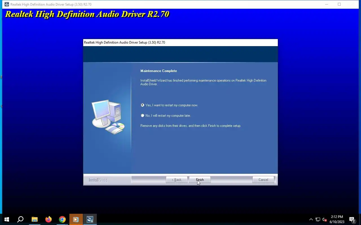Open Google Chrome from the taskbar
This screenshot has height=225, width=361.
[x=62, y=219]
